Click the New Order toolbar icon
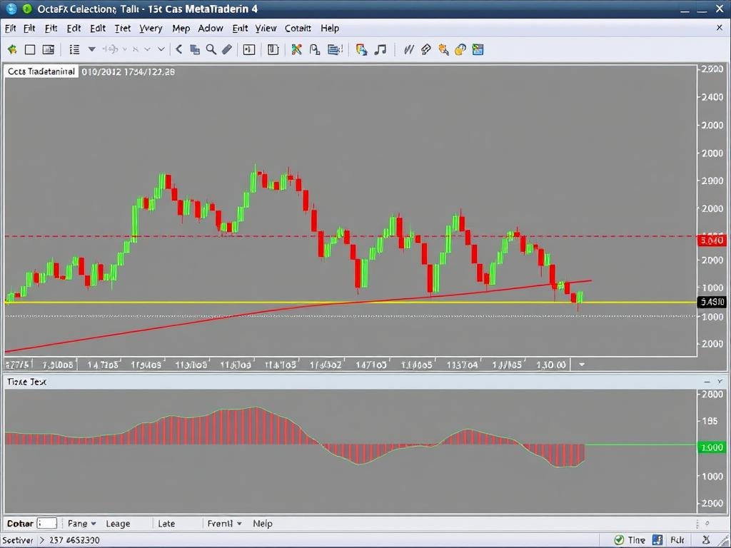Screen dimensions: 731x548 (11, 49)
